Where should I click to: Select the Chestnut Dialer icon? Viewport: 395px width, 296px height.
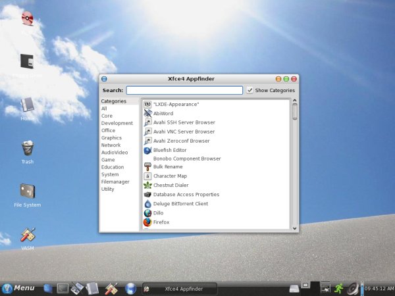coord(147,185)
